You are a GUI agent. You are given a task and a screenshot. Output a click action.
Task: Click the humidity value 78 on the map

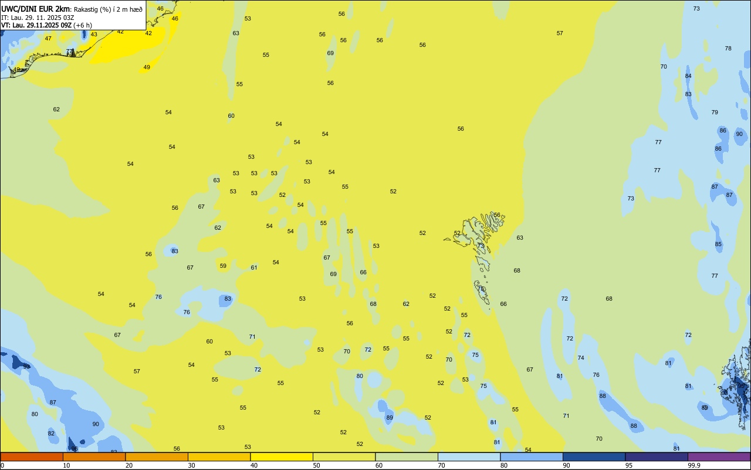[x=728, y=49]
